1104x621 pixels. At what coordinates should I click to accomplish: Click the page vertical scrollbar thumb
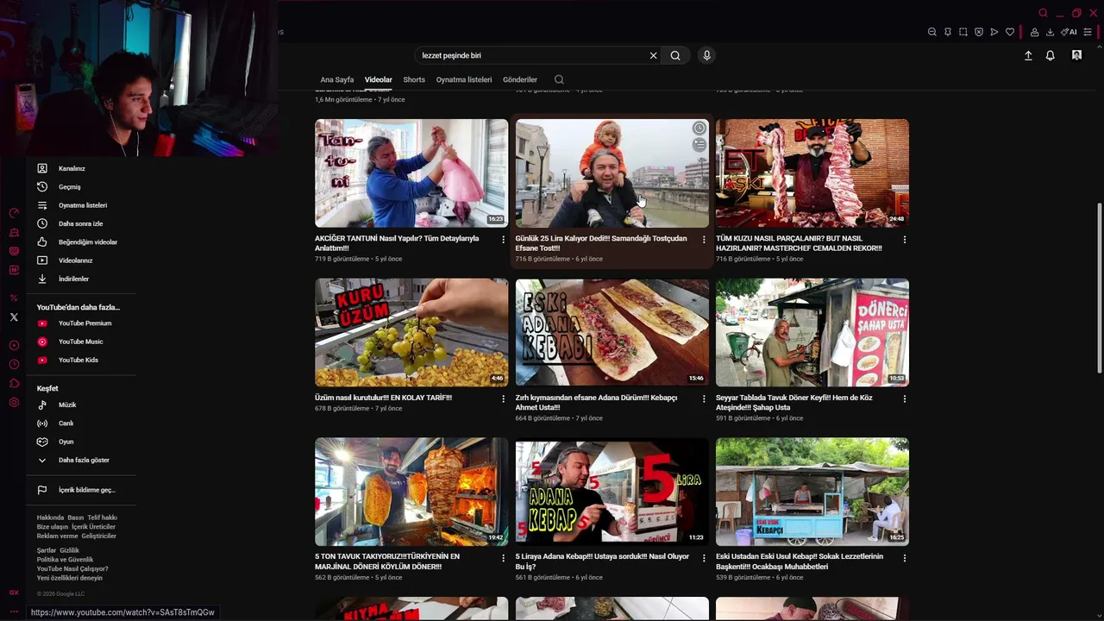(x=1099, y=287)
